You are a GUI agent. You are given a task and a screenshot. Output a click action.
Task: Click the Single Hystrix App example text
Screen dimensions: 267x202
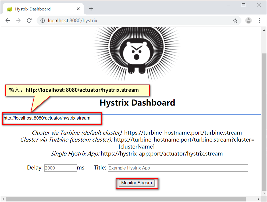pyautogui.click(x=137, y=154)
